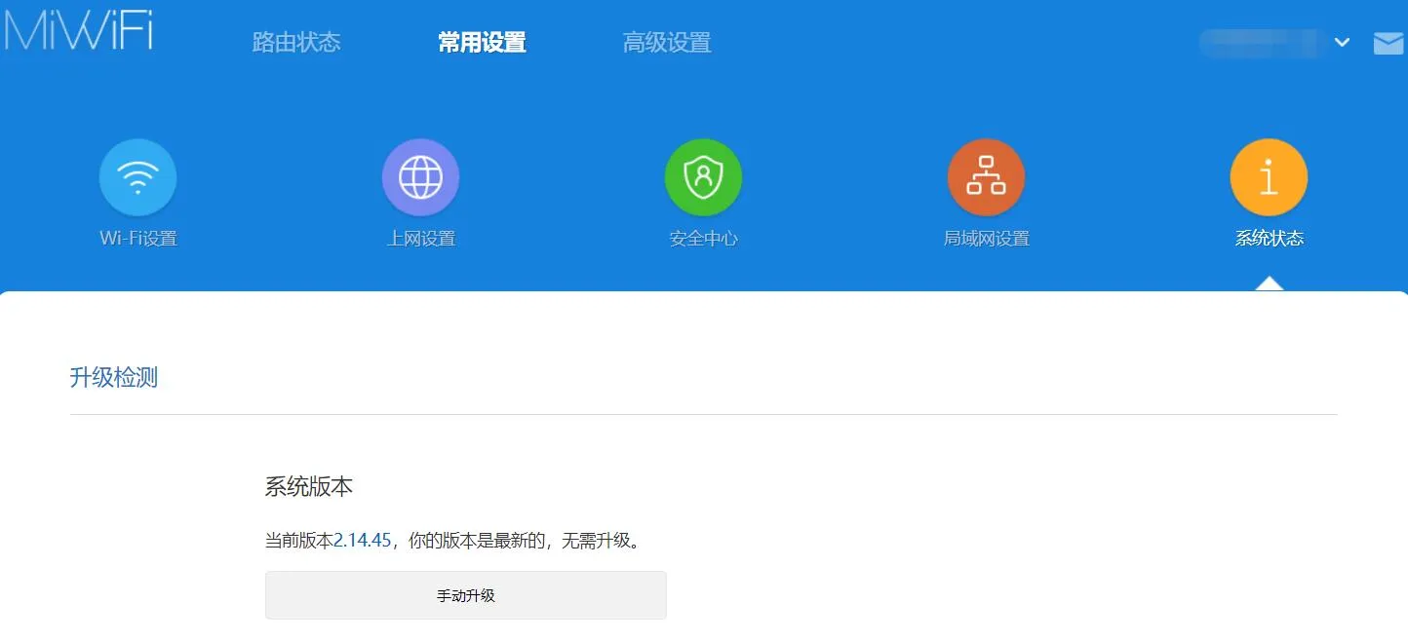Click the yellow info system status icon
This screenshot has width=1408, height=642.
[x=1269, y=177]
